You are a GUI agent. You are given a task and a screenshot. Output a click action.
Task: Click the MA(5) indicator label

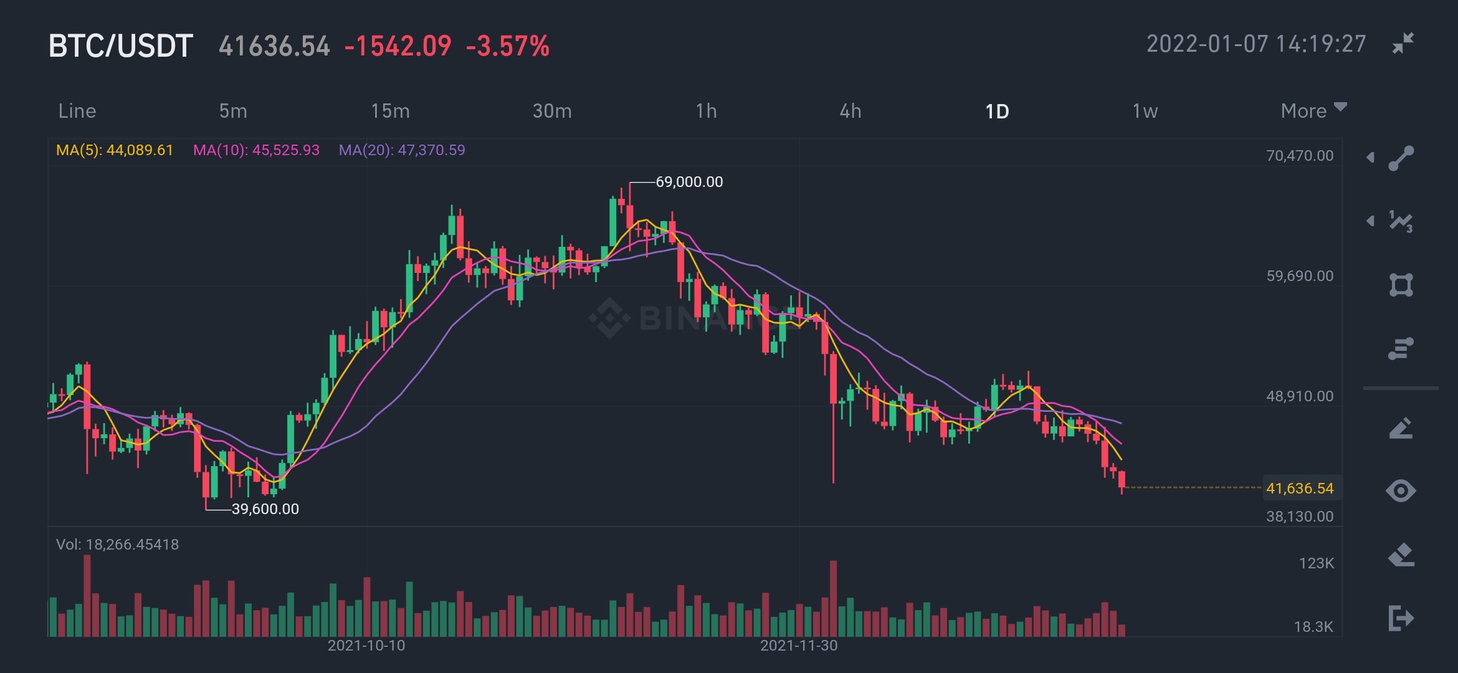[x=115, y=150]
